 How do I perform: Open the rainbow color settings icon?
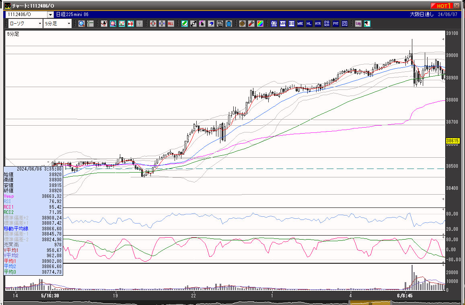[260, 24]
